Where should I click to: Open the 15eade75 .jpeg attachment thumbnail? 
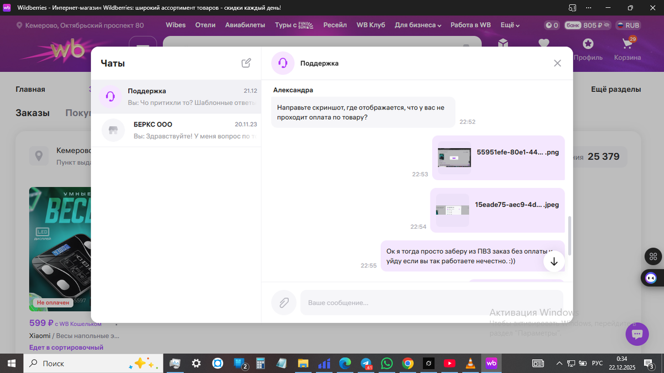coord(453,210)
